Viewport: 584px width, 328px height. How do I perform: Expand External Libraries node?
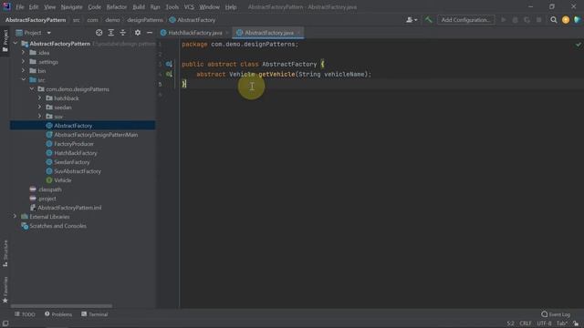(15, 217)
